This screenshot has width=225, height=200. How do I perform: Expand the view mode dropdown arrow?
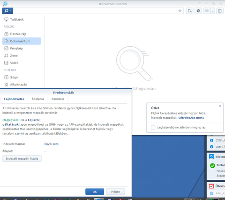tap(212, 11)
